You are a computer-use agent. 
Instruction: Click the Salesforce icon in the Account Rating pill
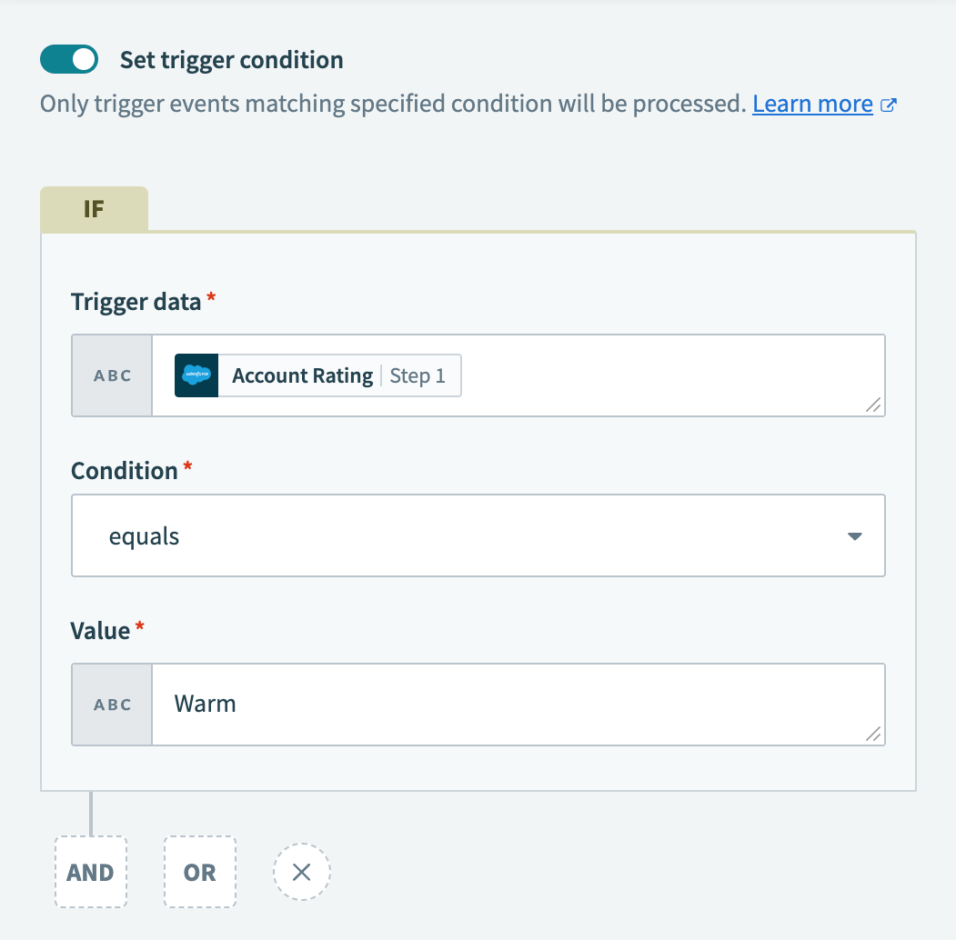[x=196, y=375]
